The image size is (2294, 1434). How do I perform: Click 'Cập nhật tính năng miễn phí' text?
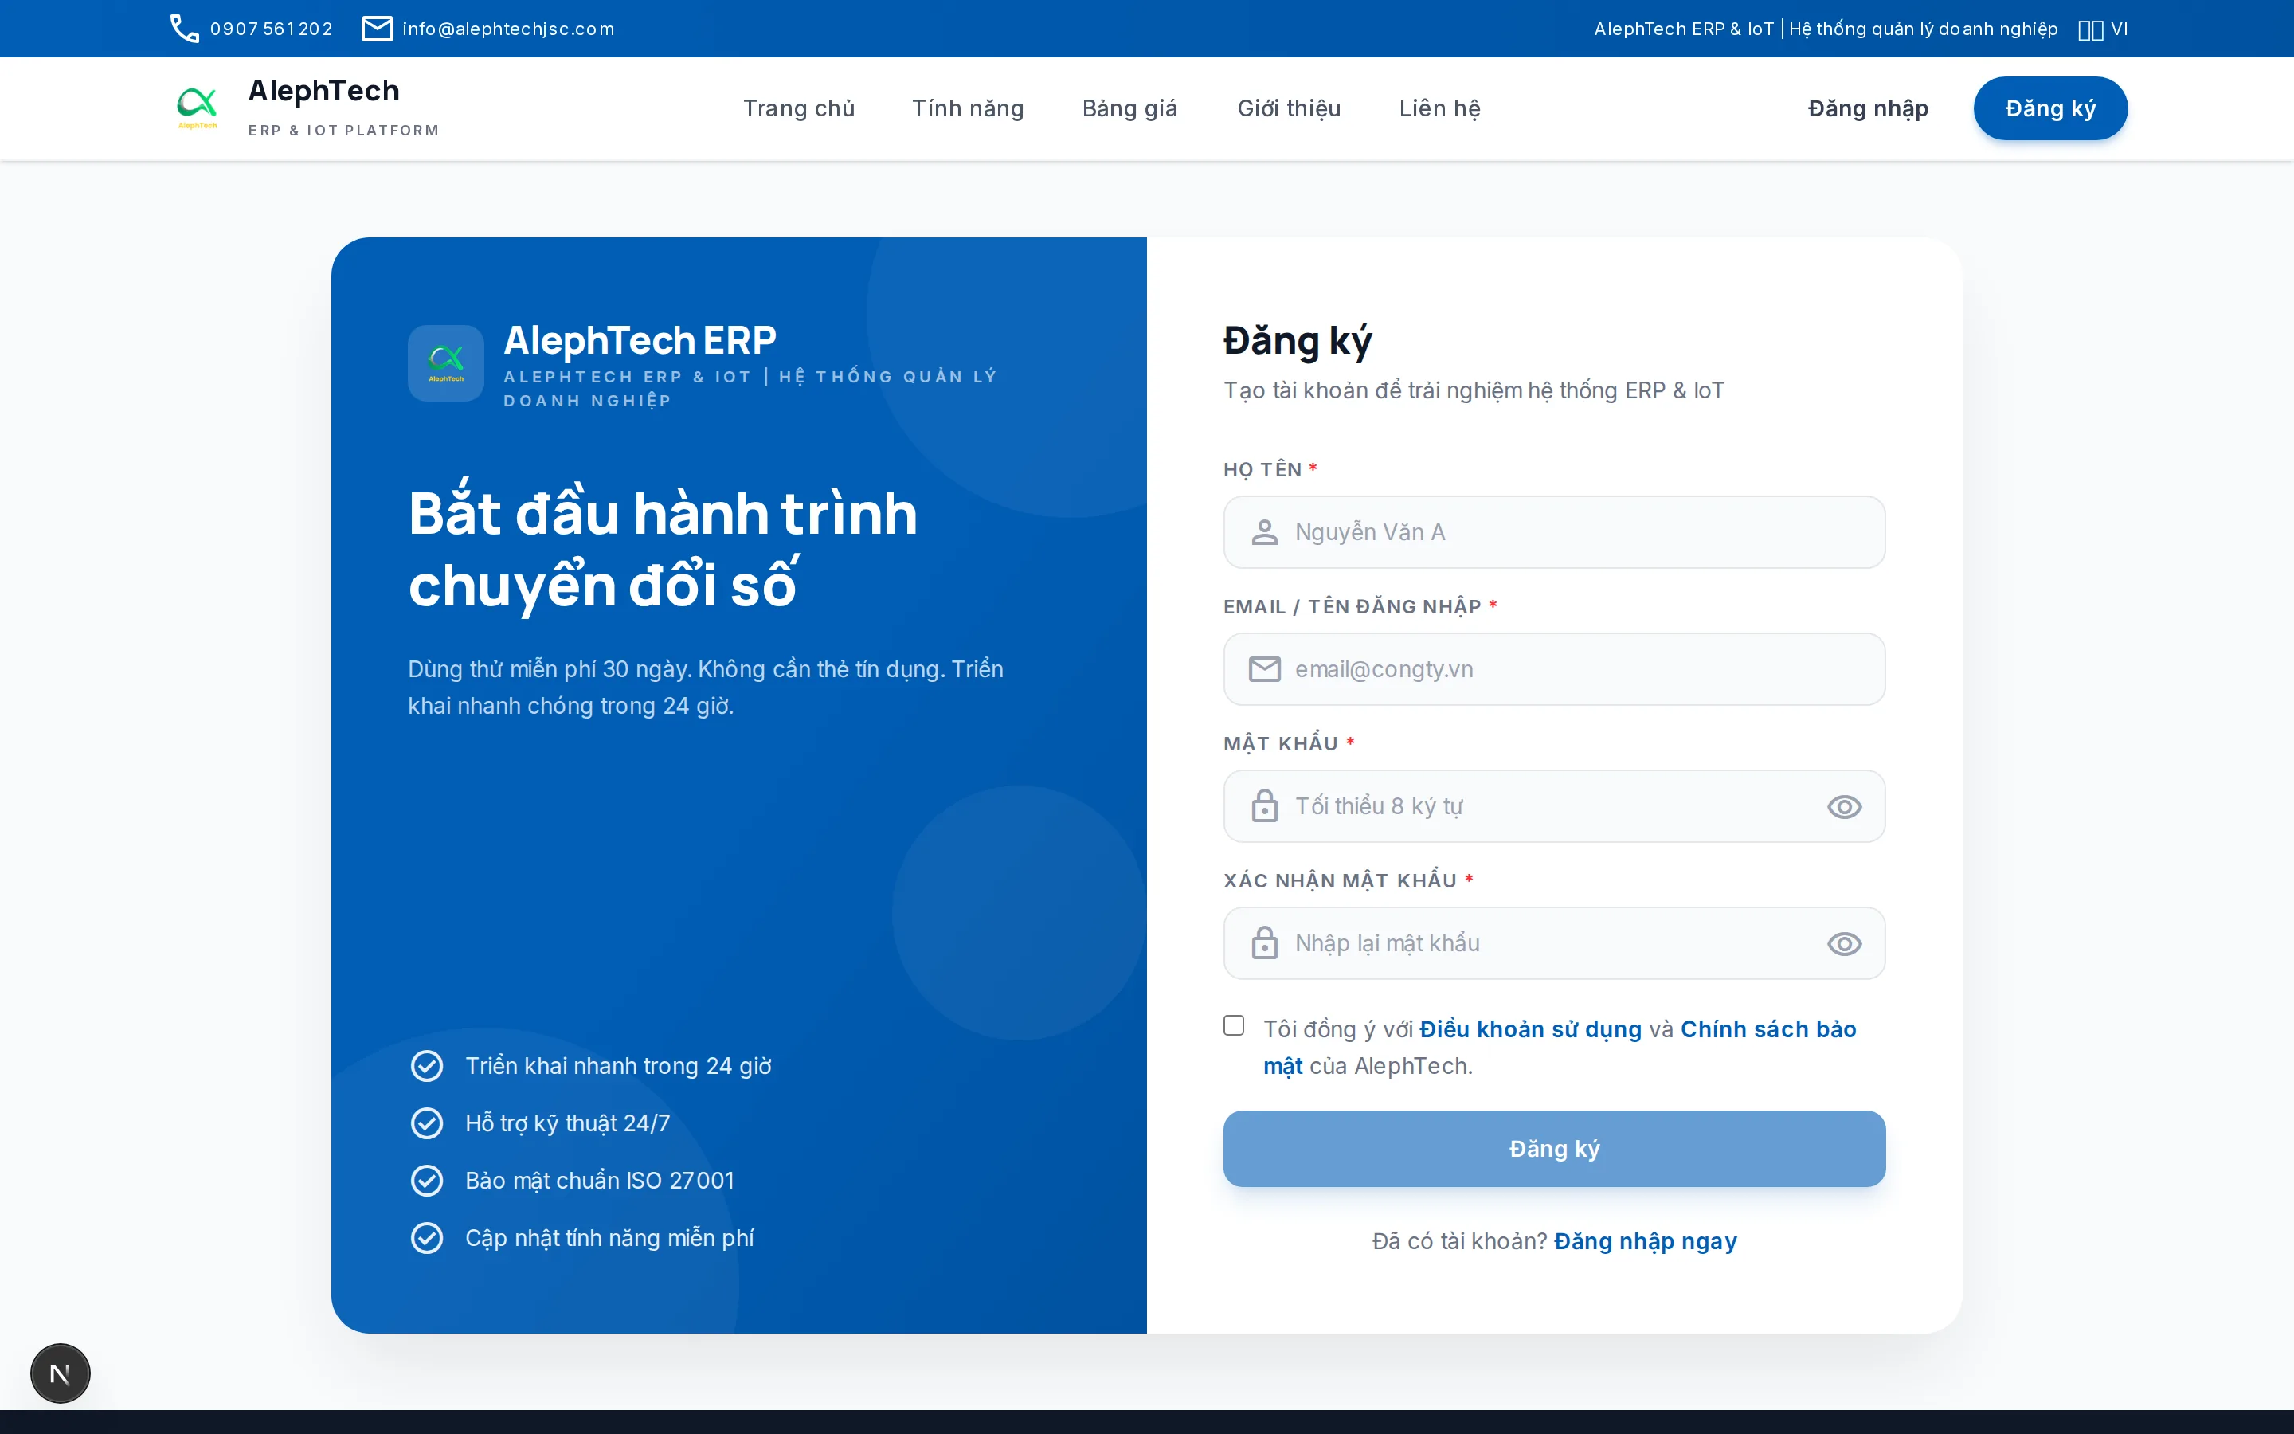tap(609, 1239)
